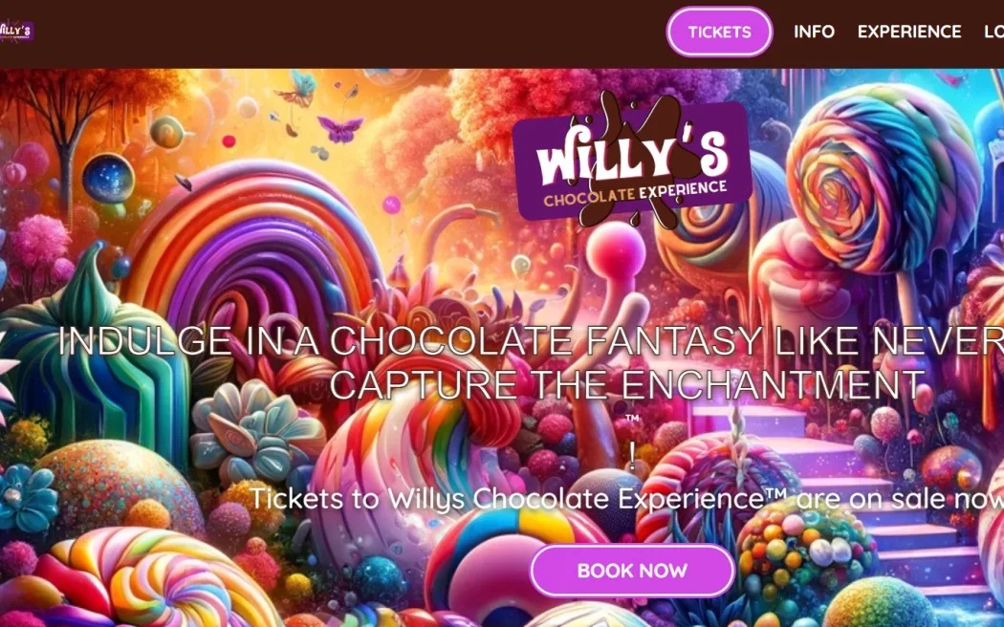Click the purple butterfly in the hero image
The height and width of the screenshot is (627, 1004).
coord(340,129)
